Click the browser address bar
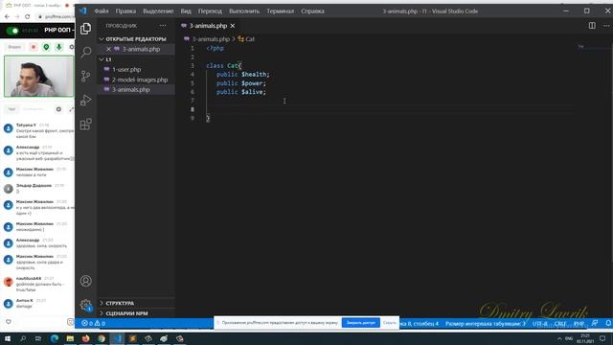613x345 pixels. click(56, 16)
